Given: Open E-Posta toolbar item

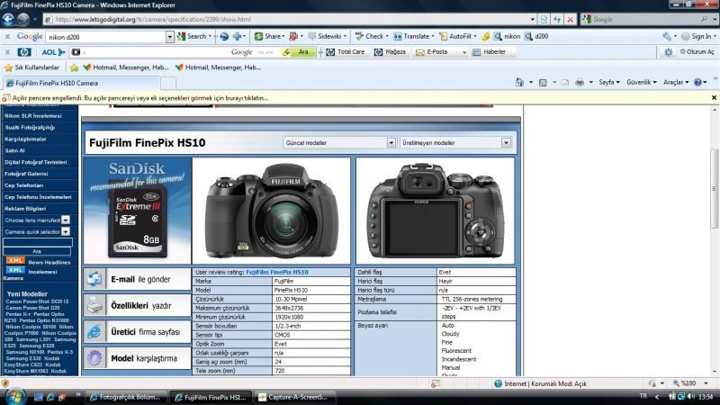Looking at the screenshot, I should coord(432,52).
